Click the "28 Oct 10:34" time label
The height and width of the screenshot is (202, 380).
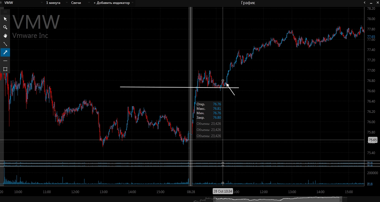[x=222, y=191]
